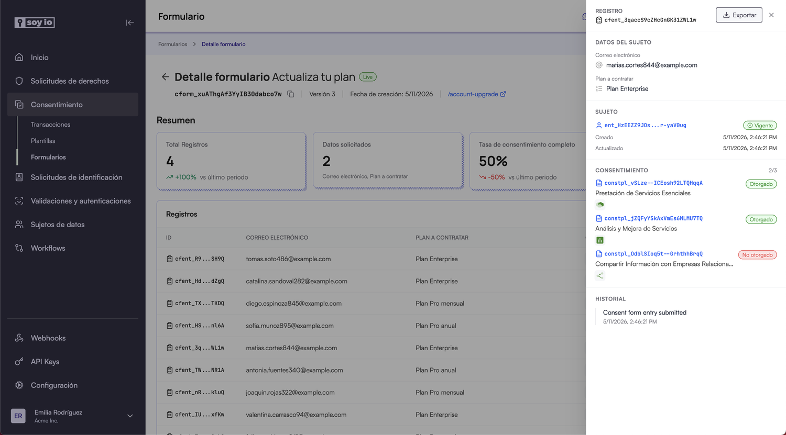Close the Registro side panel
786x435 pixels.
click(x=771, y=15)
